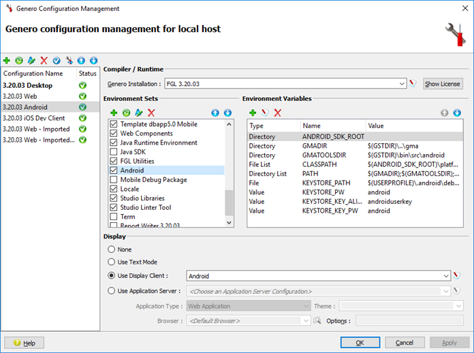474x353 pixels.
Task: Select the Use Text Mode radio button
Action: pyautogui.click(x=112, y=262)
